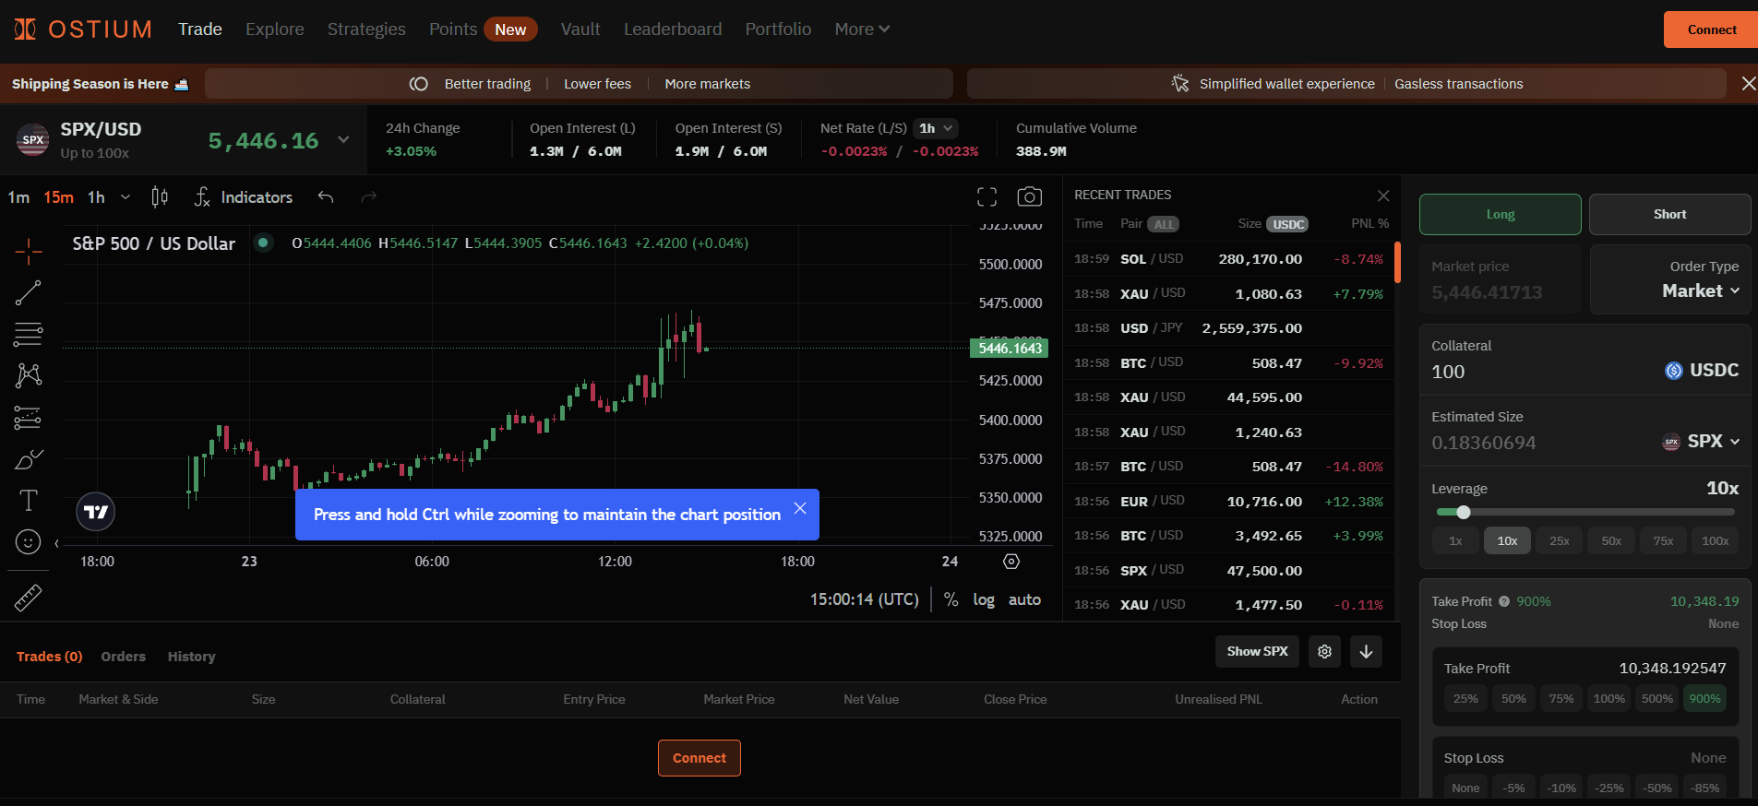Screen dimensions: 1758x806
Task: Select the 15m timeframe
Action: [58, 197]
